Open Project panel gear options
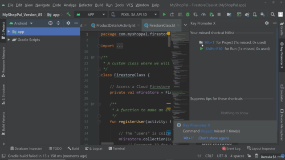 click(68, 23)
